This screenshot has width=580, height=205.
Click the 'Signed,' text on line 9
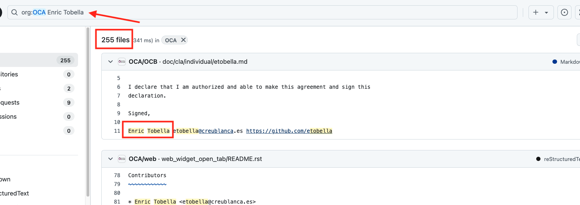(x=139, y=113)
